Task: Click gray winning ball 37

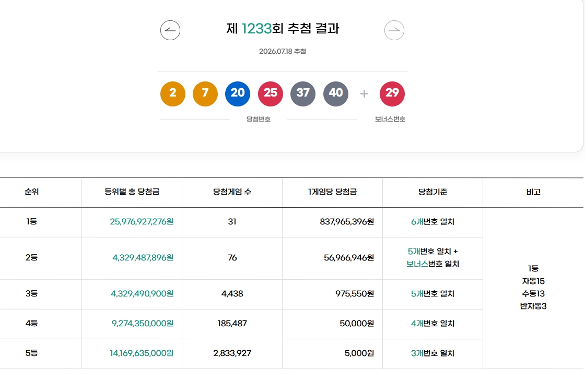Action: (x=303, y=93)
